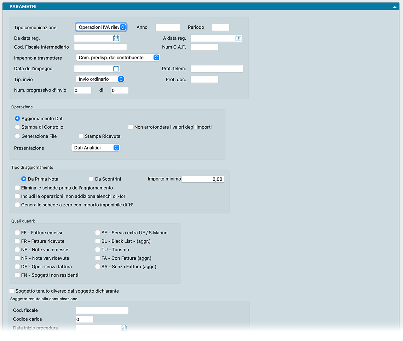Check Elimina le schede prima dell'aggiornamento

point(17,188)
